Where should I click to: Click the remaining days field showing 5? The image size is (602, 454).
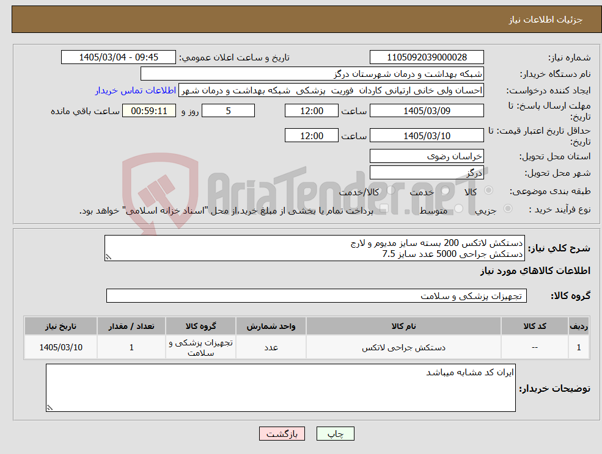(x=228, y=111)
